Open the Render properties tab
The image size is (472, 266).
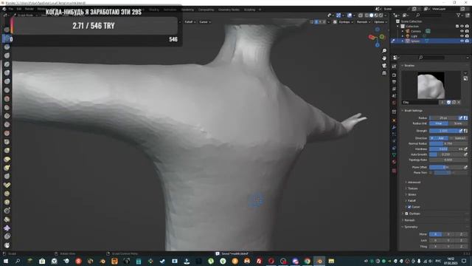click(x=395, y=75)
